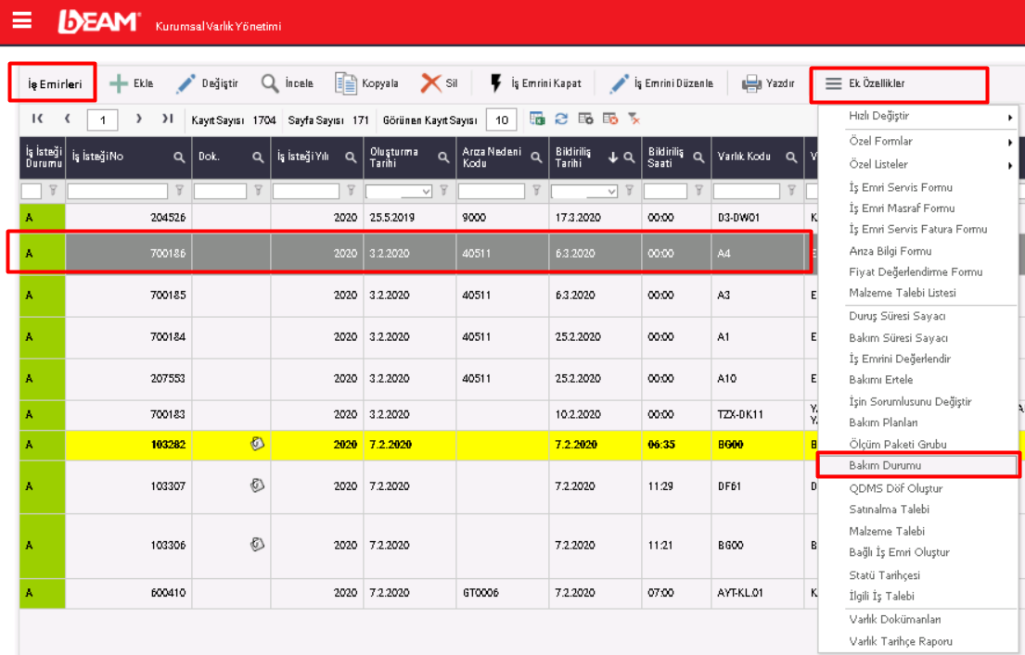
Task: Open Bildiriliş Tarihi filter dropdown
Action: 611,192
